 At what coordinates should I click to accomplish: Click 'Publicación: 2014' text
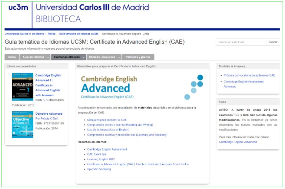[x=47, y=128]
